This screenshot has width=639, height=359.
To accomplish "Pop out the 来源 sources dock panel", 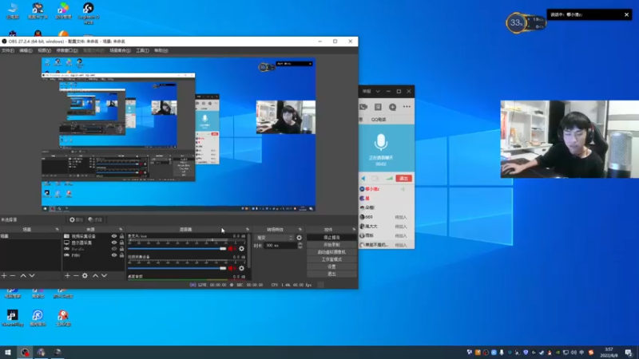I will click(x=121, y=230).
